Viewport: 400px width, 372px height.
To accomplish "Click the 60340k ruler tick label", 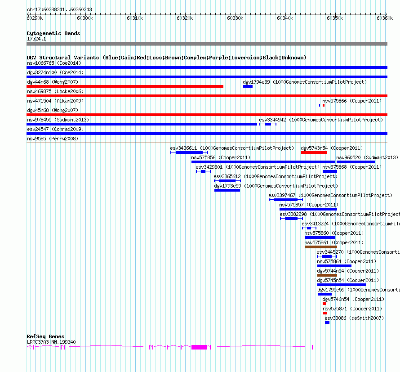I will pos(285,18).
